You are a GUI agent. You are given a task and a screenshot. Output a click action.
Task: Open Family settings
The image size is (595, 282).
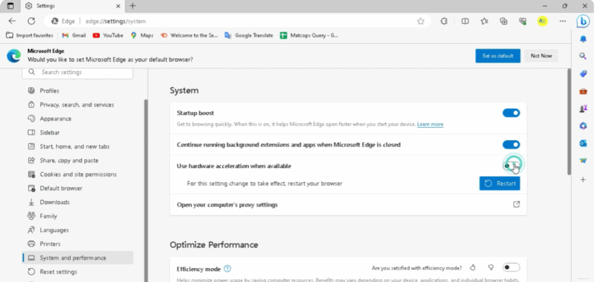point(77,216)
